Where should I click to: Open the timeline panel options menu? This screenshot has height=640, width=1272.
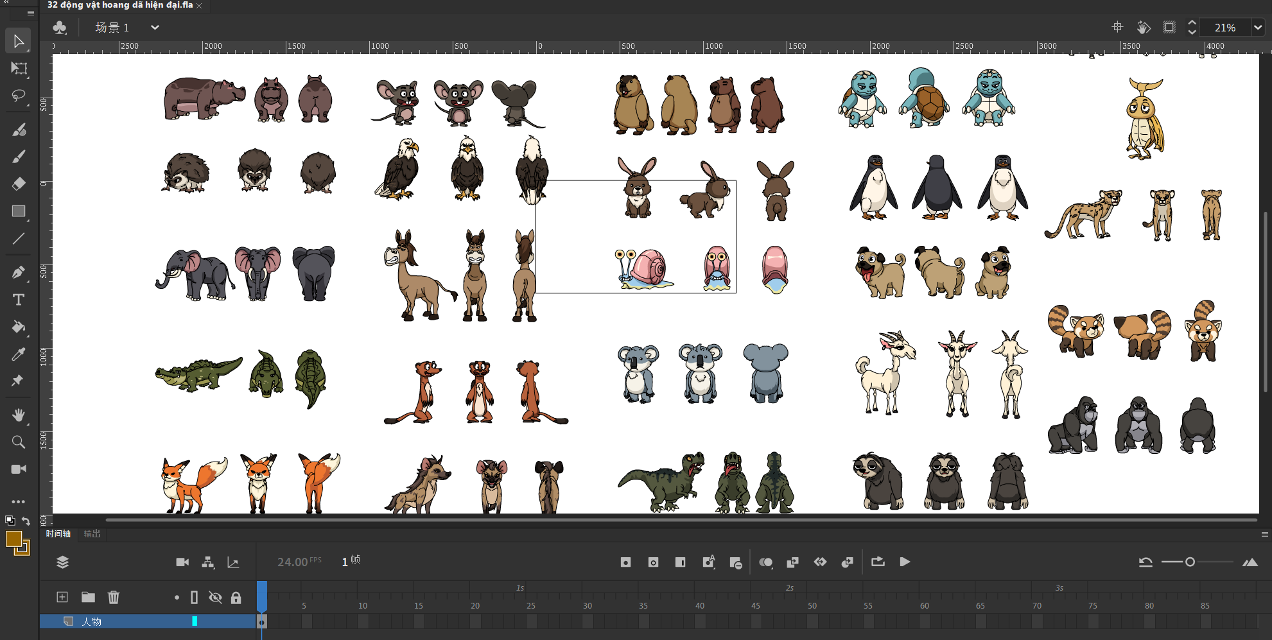click(1264, 534)
